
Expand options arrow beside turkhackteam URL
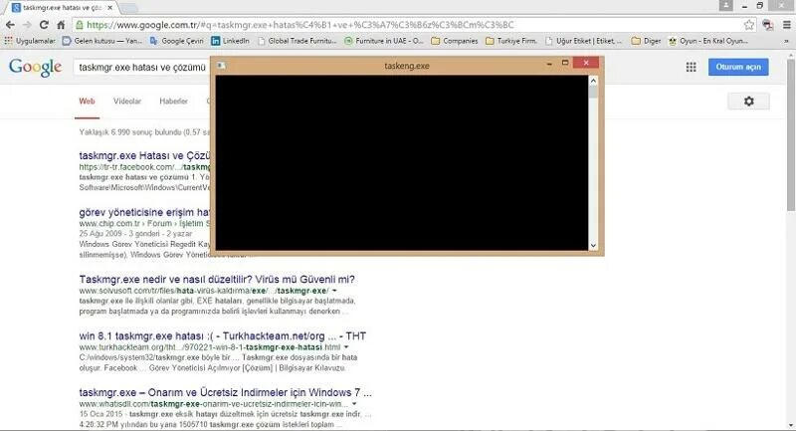coord(346,347)
